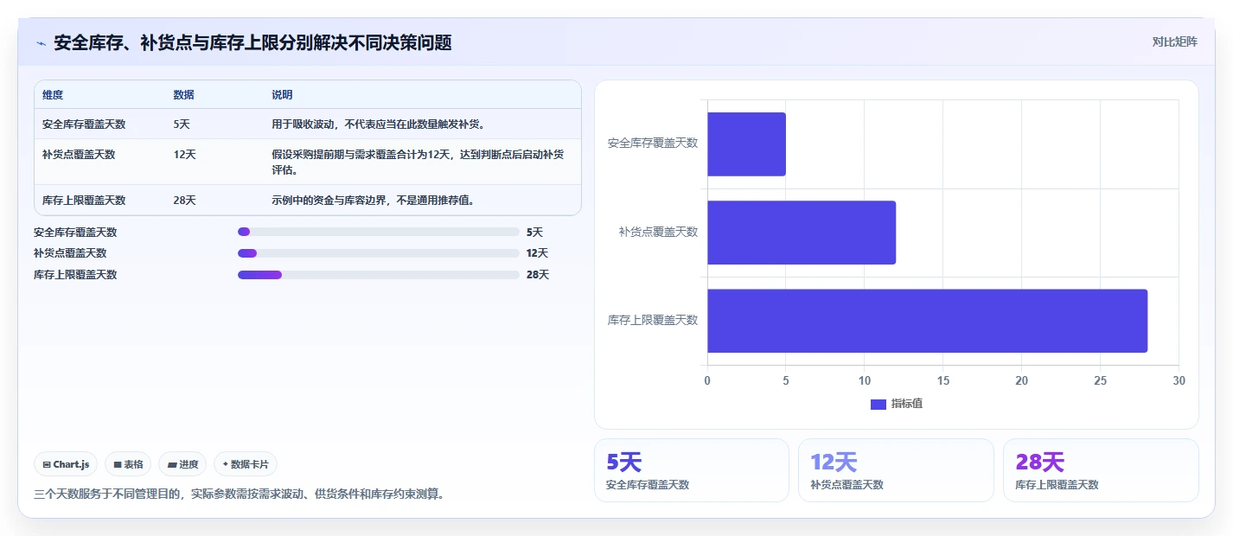Open the 5天 安全库存覆盖天数 data card

click(x=692, y=470)
